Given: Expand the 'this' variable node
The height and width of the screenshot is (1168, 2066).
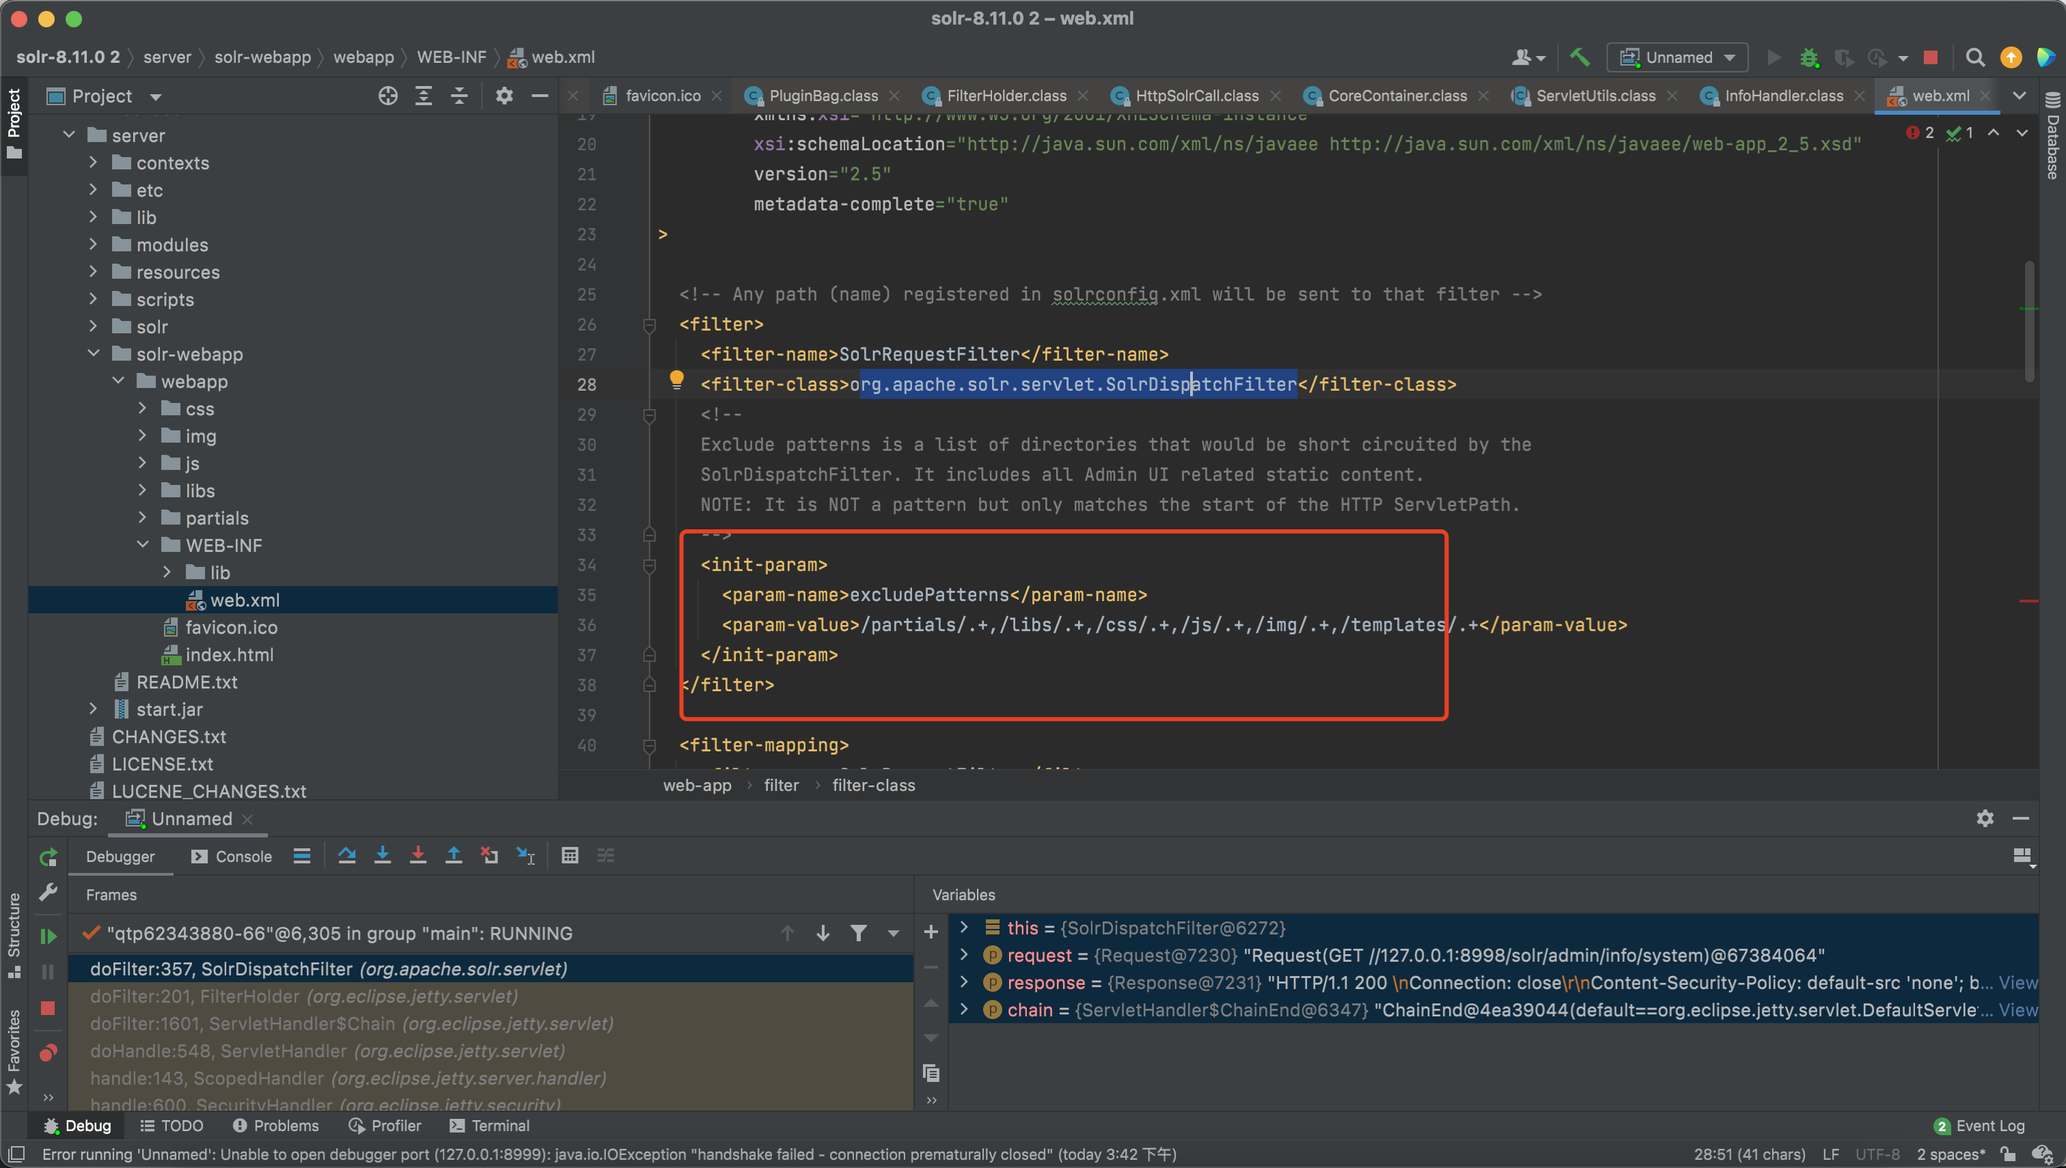Looking at the screenshot, I should point(965,928).
